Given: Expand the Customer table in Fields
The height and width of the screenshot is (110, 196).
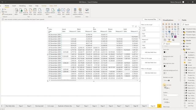Looking at the screenshot, I should click(182, 43).
